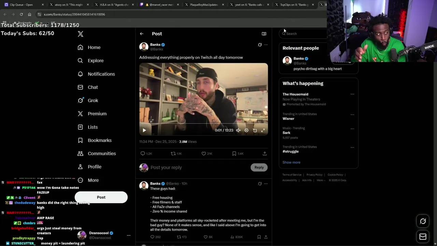Open main post author avatar

coord(144,47)
